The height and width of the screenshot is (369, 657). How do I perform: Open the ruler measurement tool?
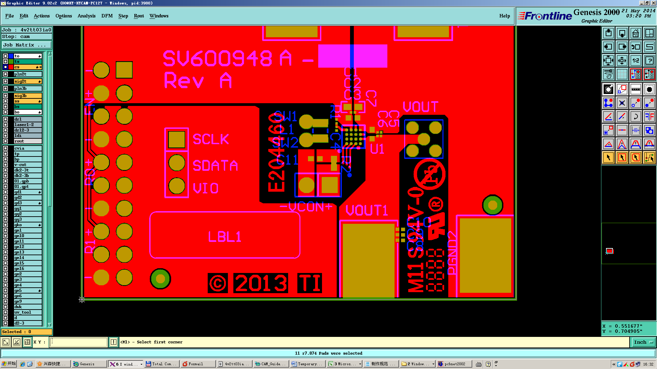(635, 89)
